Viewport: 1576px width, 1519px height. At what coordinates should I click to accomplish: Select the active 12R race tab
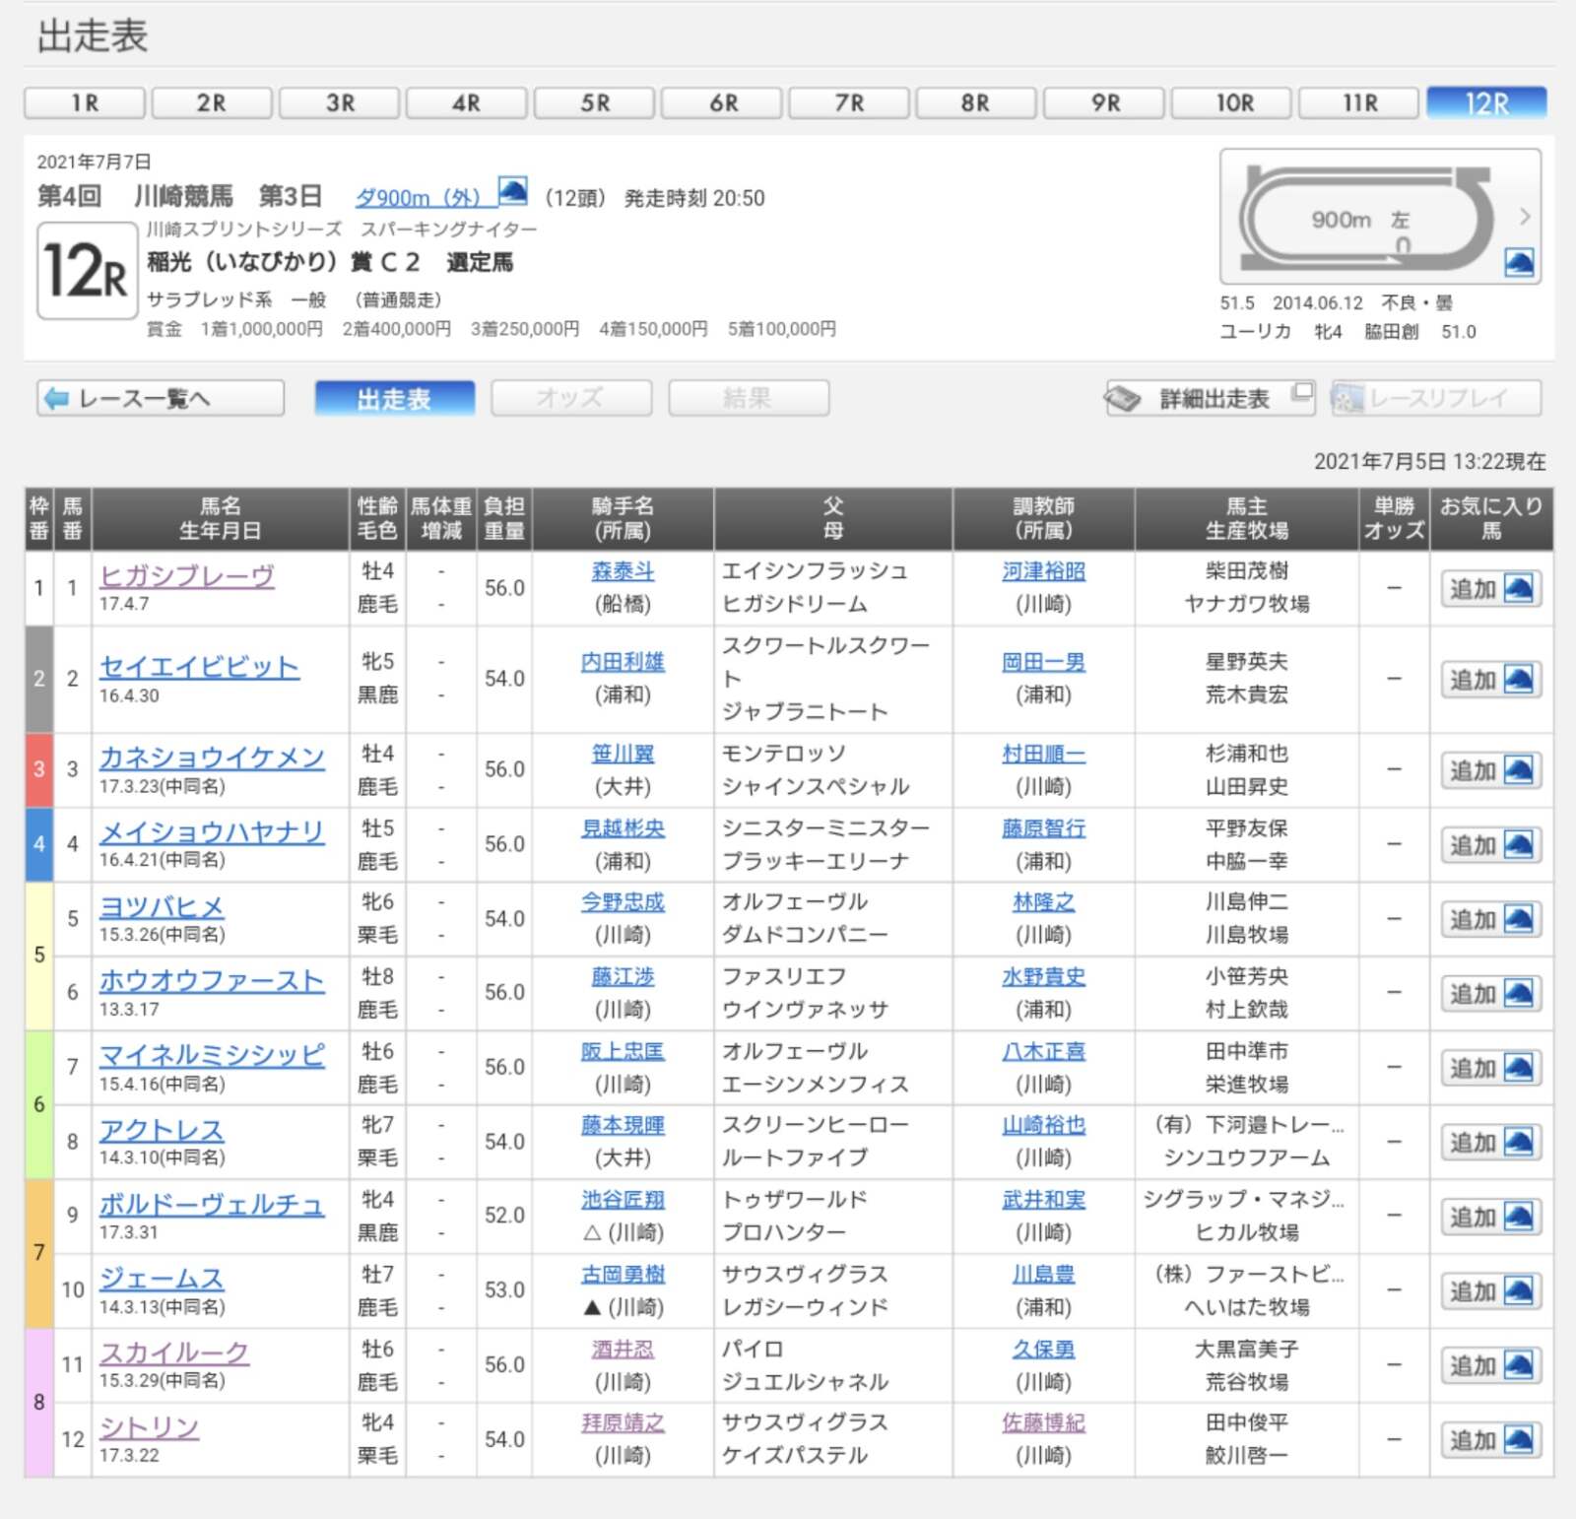click(x=1486, y=102)
